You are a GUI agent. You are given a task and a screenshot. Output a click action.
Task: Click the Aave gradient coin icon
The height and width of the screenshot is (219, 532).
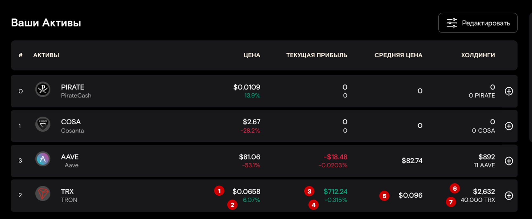click(43, 159)
